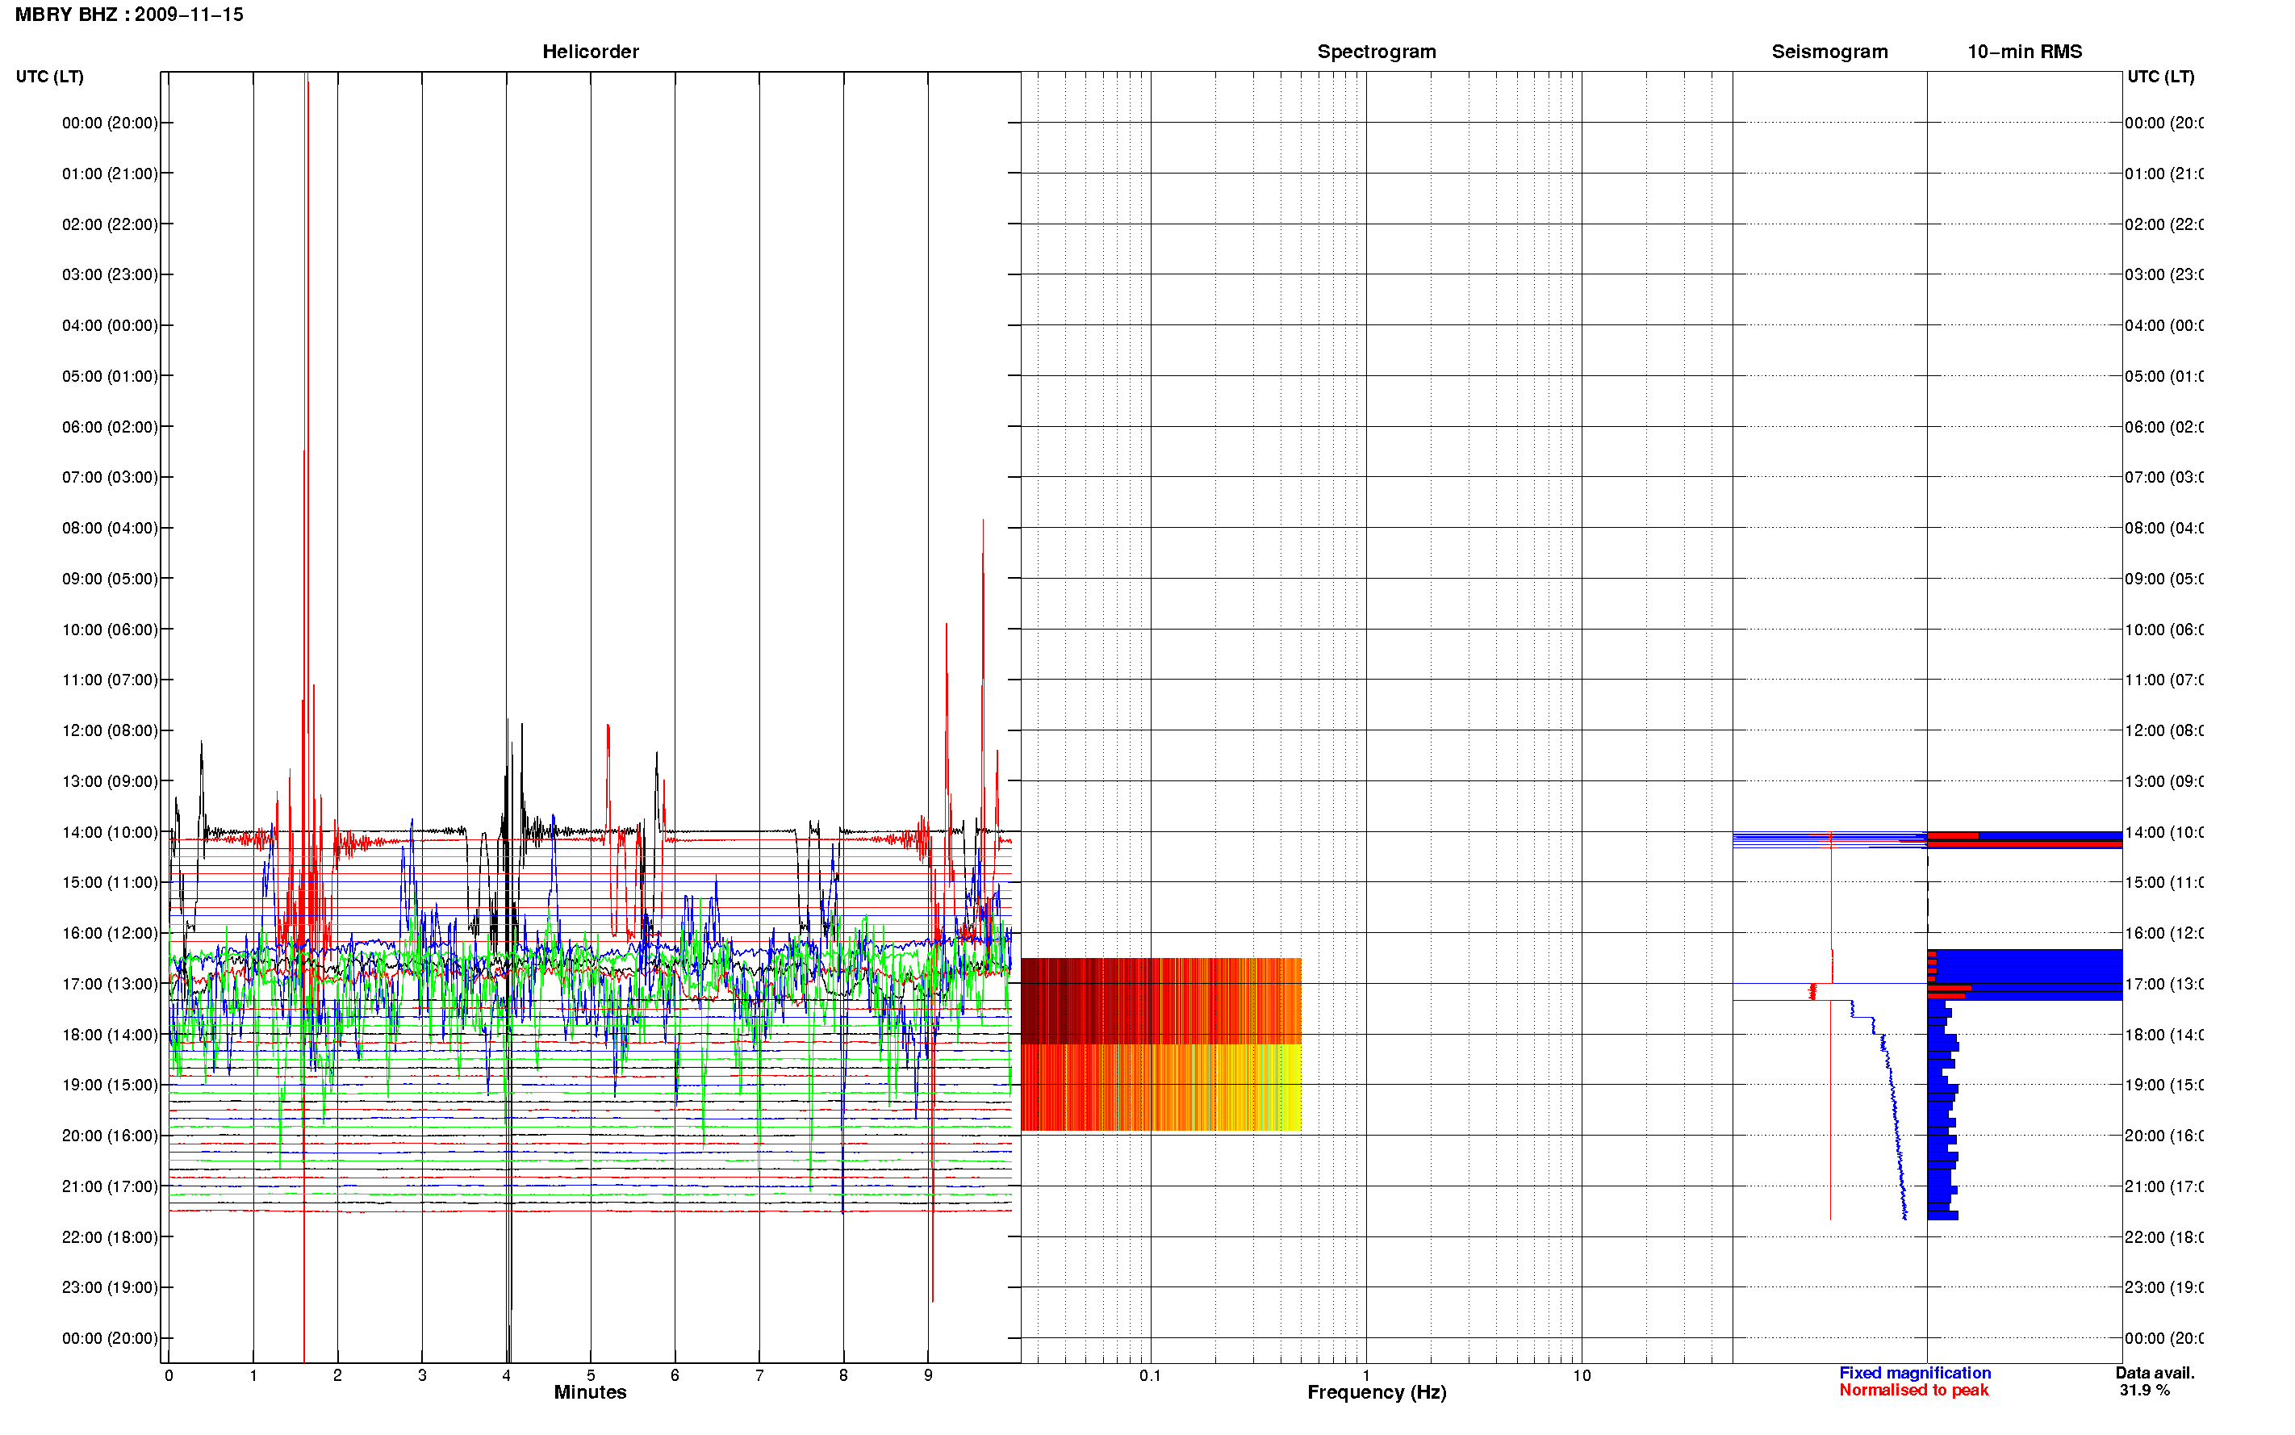
Task: Click the left '23:00 (19:00)' time label
Action: pyautogui.click(x=110, y=1287)
